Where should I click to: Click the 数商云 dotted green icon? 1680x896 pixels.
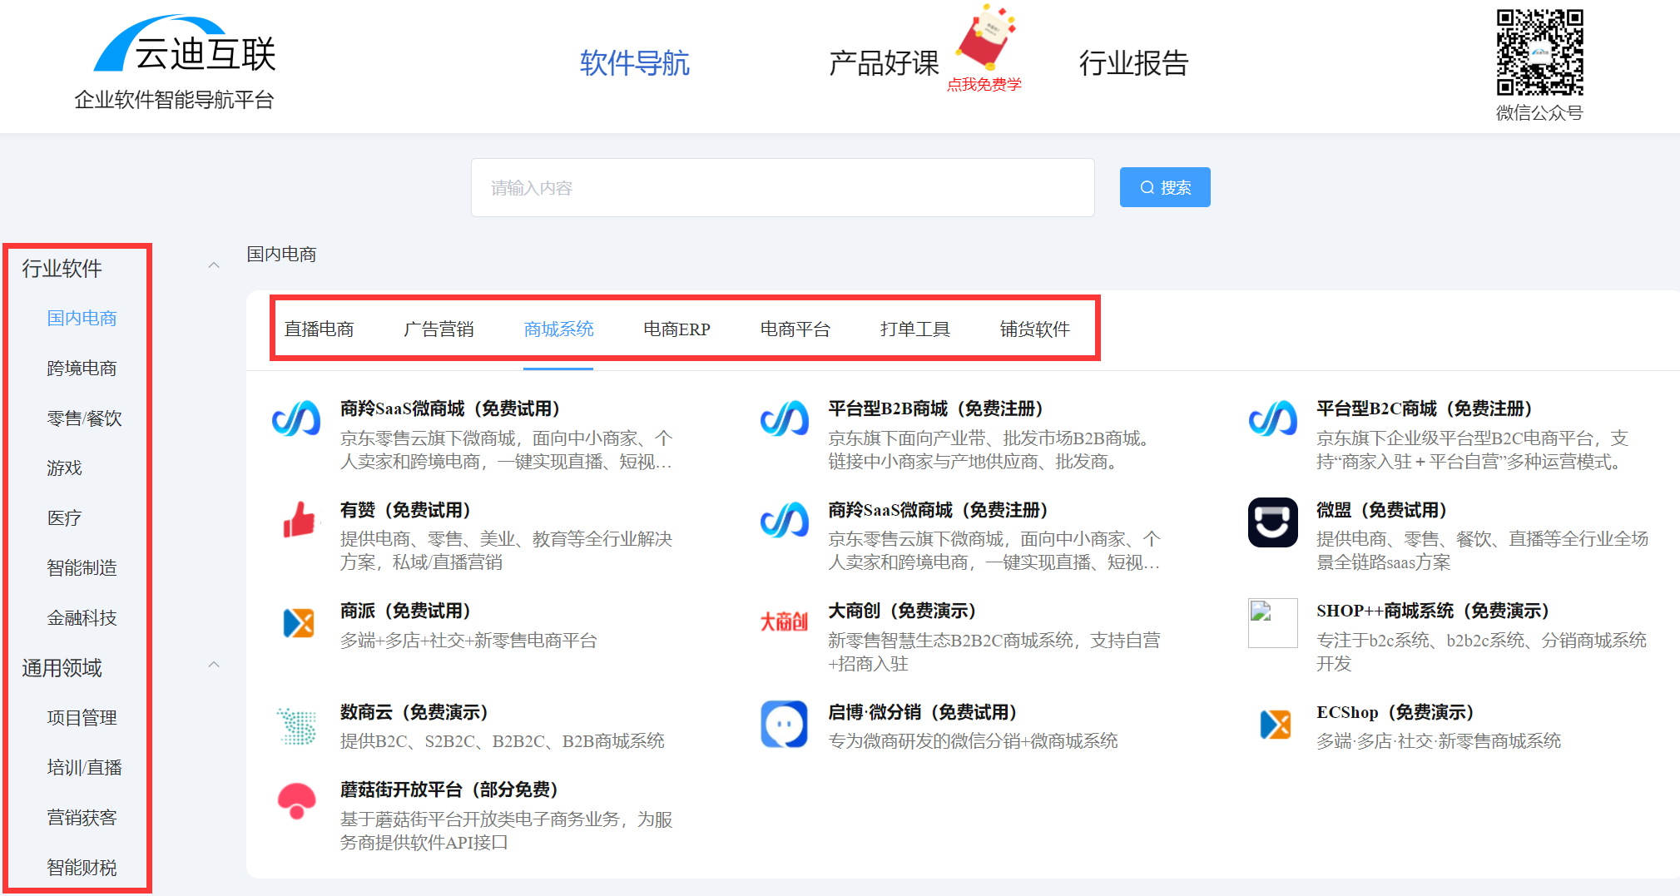click(x=297, y=725)
